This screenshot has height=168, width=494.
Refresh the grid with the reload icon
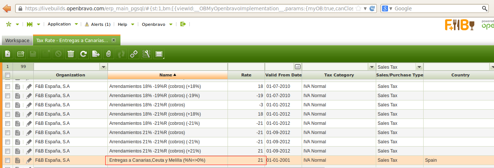click(x=83, y=54)
